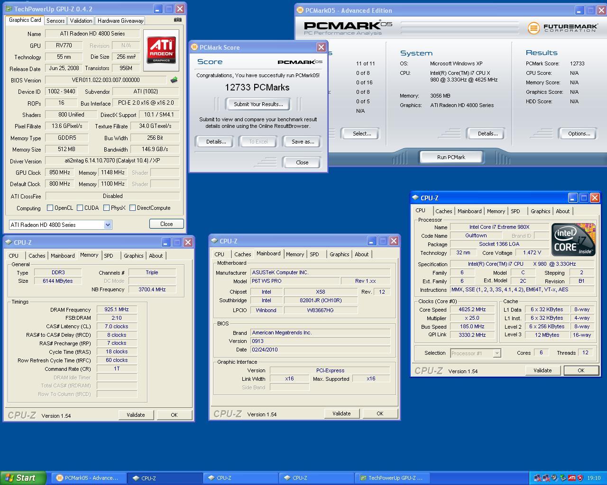Click the PCMark Score dialog title icon

click(x=194, y=47)
